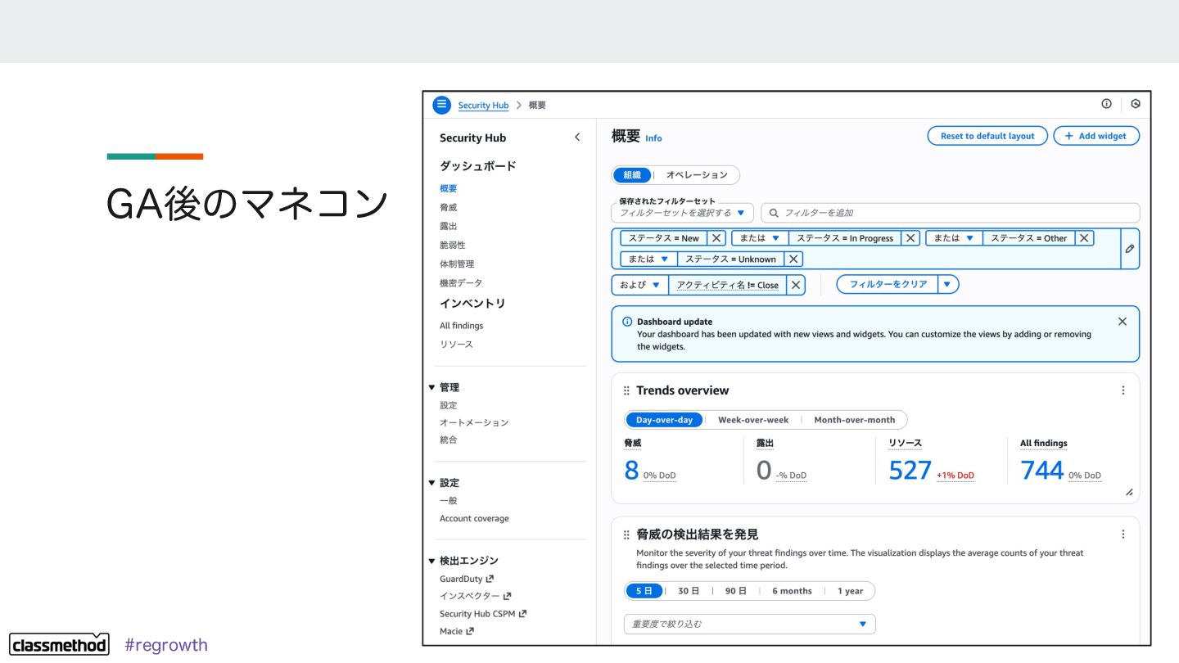This screenshot has height=663, width=1179.
Task: Click the info circle icon in top bar
Action: [1107, 104]
